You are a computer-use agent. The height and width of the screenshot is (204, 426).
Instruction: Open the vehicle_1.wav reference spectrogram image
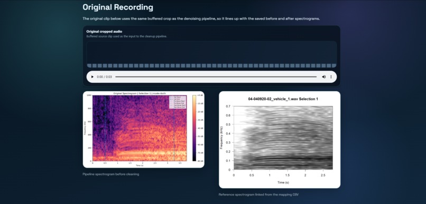(x=280, y=140)
